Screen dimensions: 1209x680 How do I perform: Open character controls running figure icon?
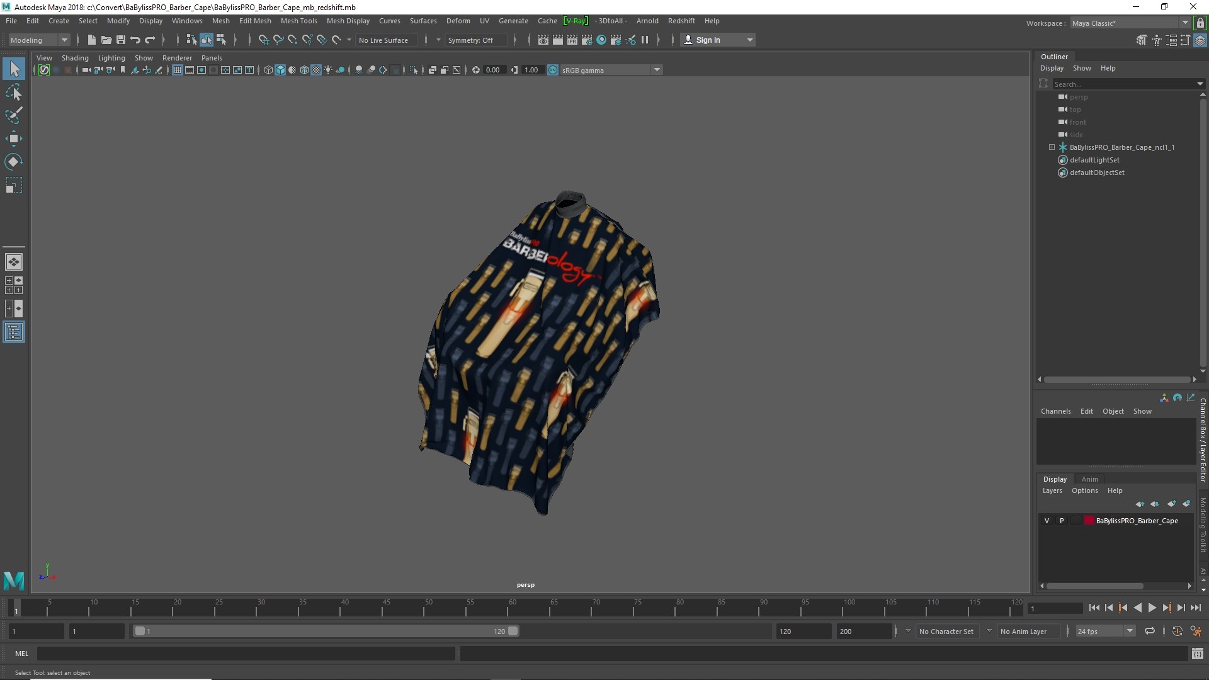tap(1196, 631)
